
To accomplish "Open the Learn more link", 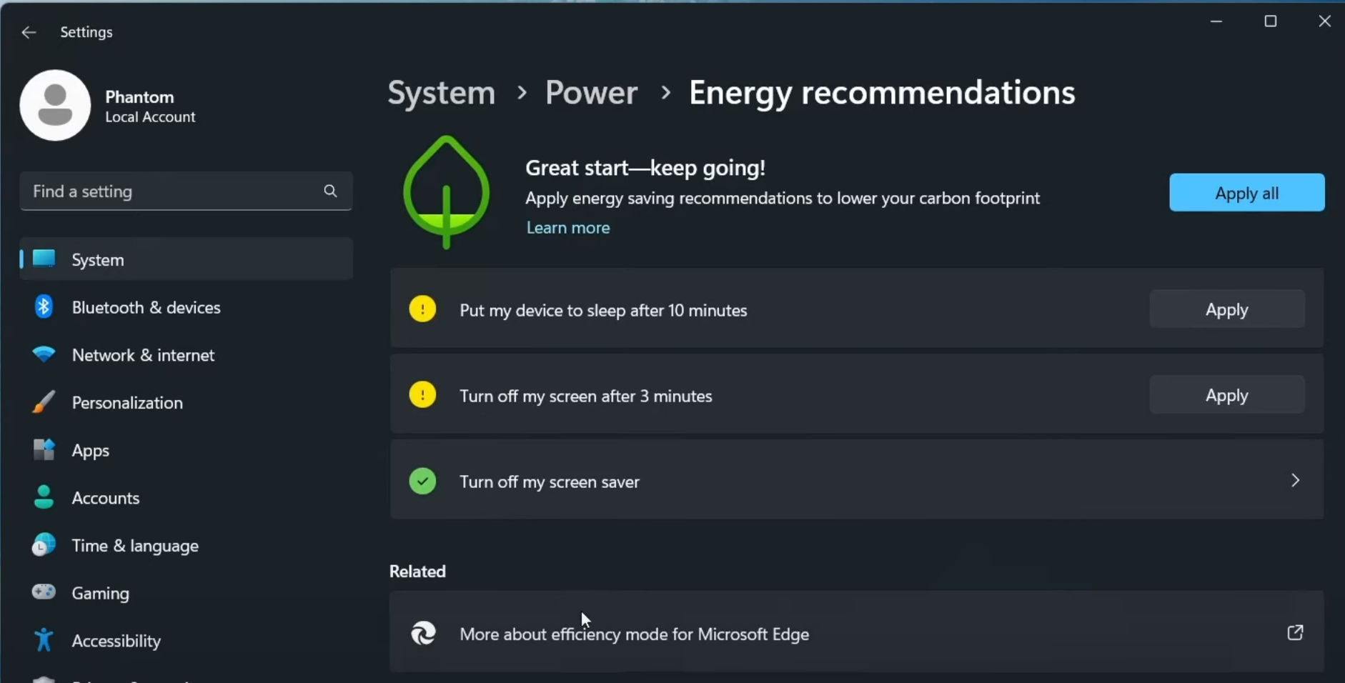I will tap(568, 228).
